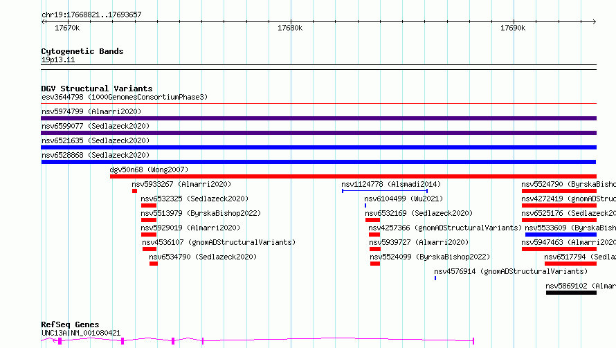The image size is (616, 348).
Task: Click the nsv5933267 (Almarri2020) label
Action: (181, 184)
